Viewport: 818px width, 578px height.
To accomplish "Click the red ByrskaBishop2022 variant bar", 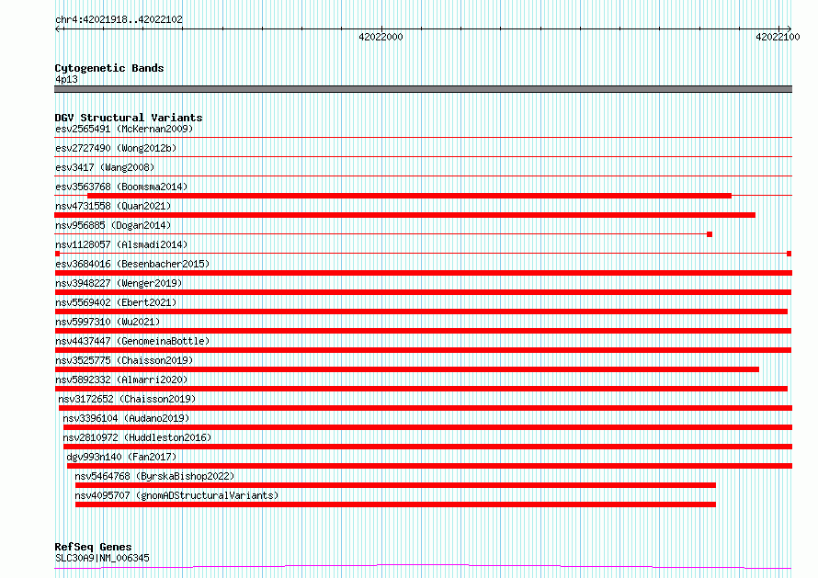I will pos(395,485).
